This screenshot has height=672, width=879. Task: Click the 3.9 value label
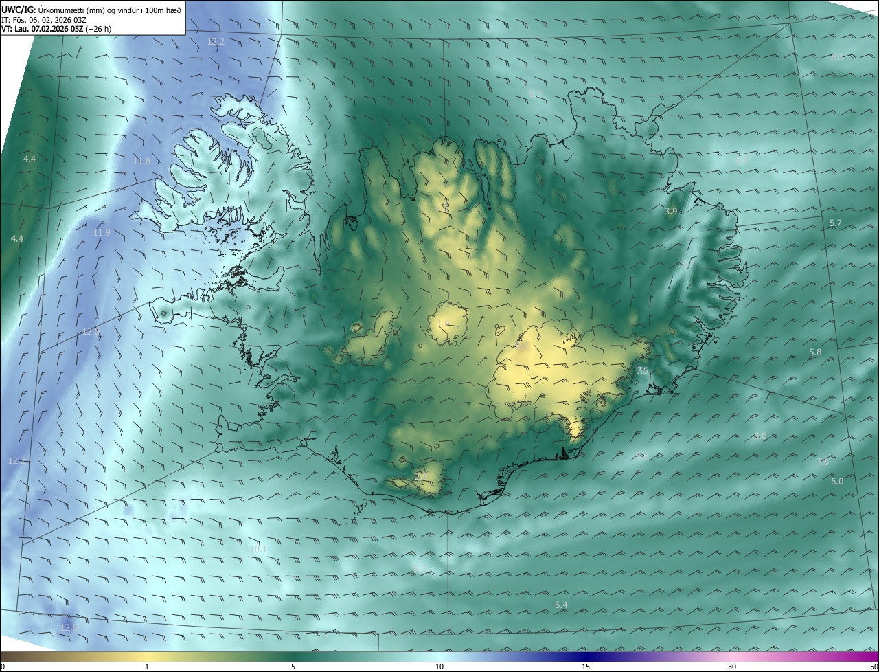[672, 212]
